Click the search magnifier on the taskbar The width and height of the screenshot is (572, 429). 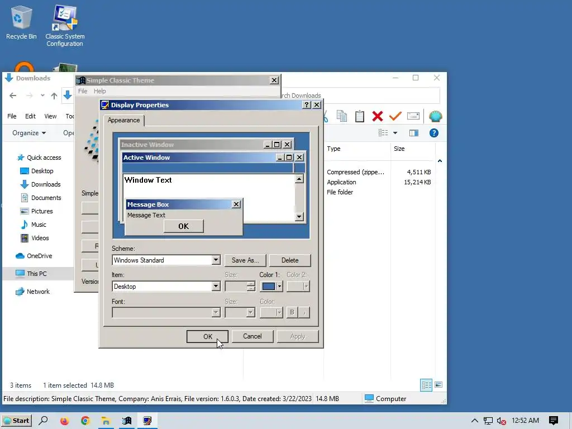point(44,421)
